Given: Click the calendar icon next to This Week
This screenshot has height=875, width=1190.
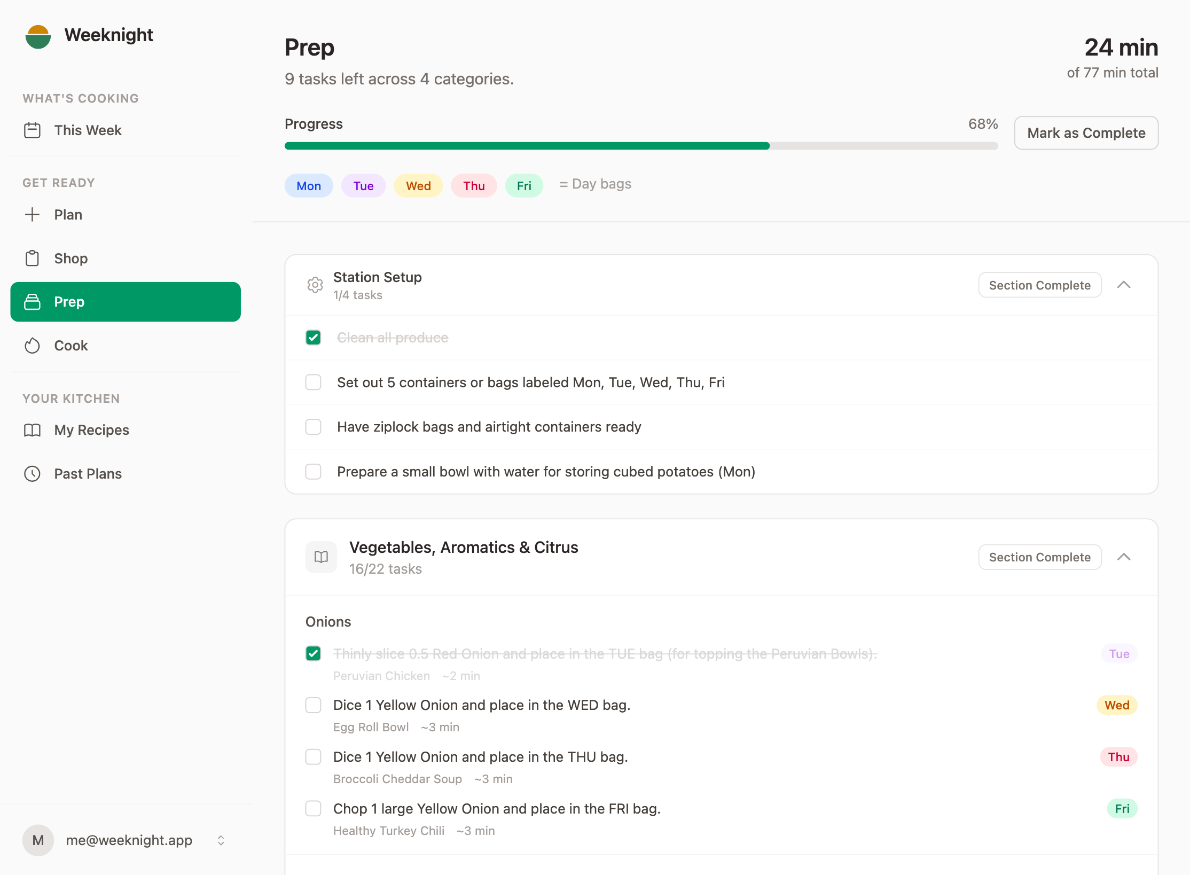Looking at the screenshot, I should [33, 130].
